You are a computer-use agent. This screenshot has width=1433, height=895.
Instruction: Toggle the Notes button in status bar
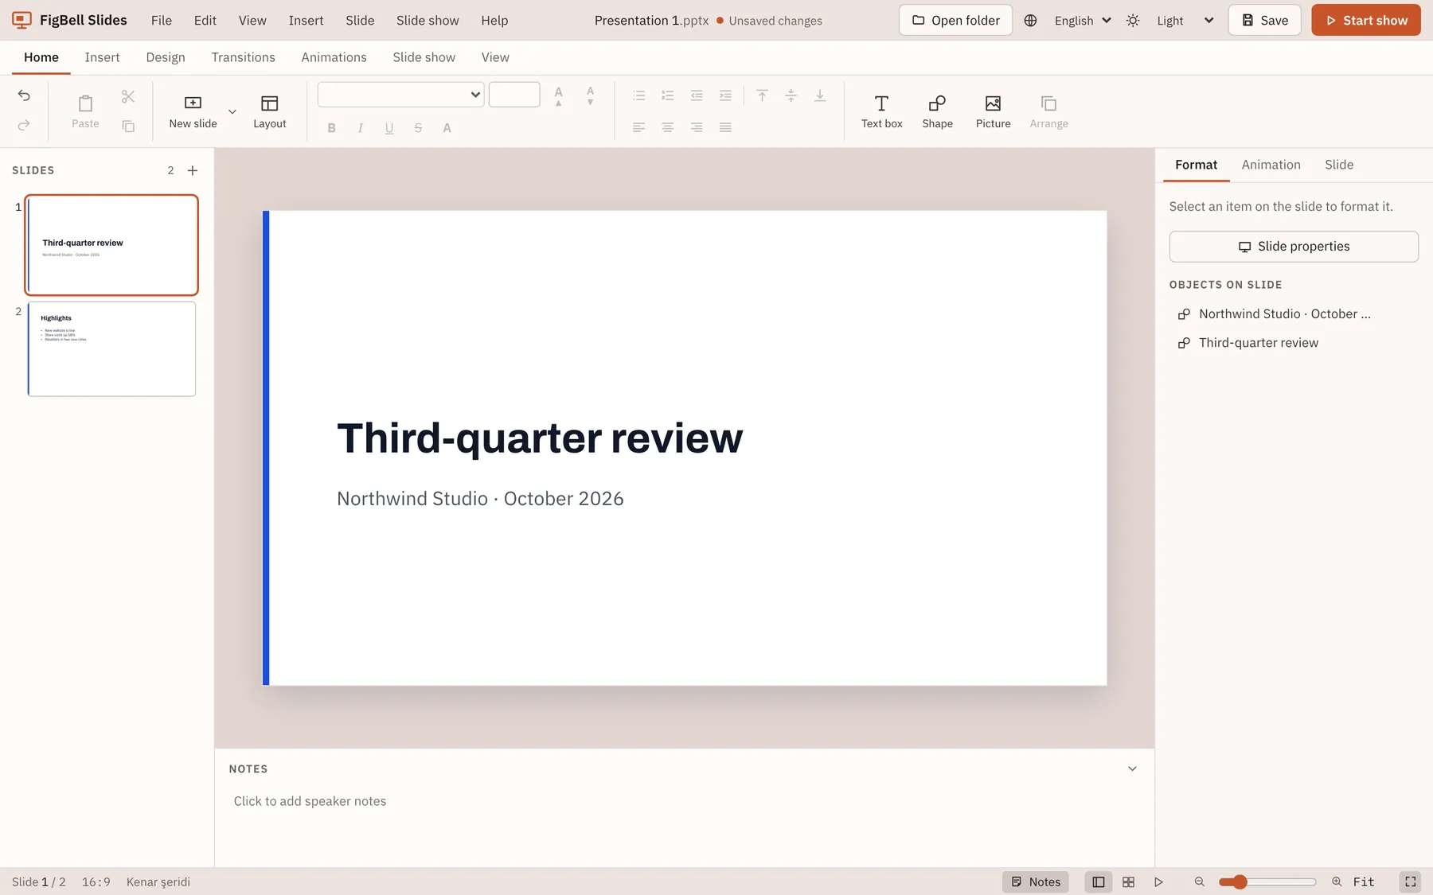[1036, 881]
